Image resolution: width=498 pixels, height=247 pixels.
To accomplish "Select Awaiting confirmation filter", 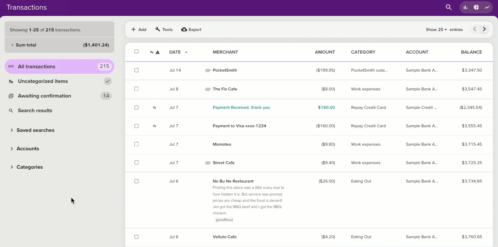I will point(59,96).
